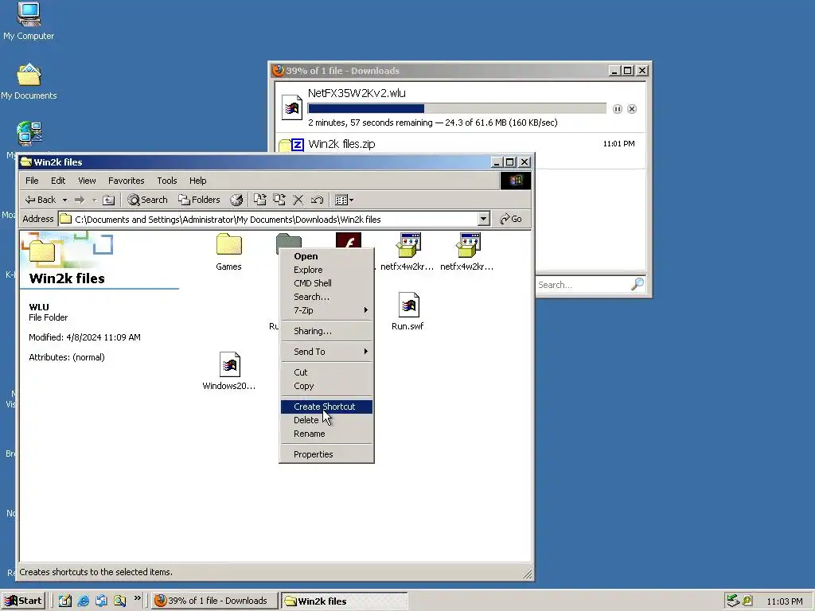Cancel the NetFX35W2Kv2.wlu download

tap(631, 108)
